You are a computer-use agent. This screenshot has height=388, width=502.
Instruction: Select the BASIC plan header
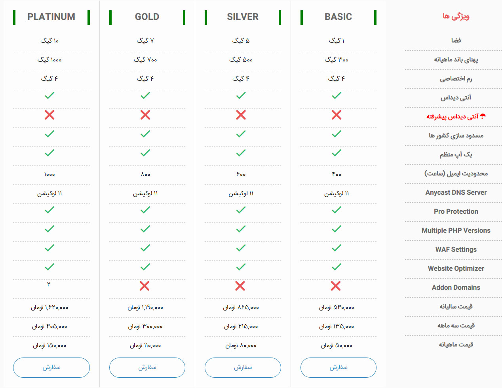pos(338,17)
